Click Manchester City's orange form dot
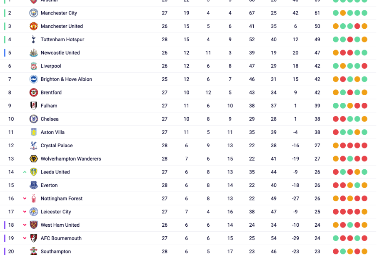The height and width of the screenshot is (255, 377). point(343,13)
